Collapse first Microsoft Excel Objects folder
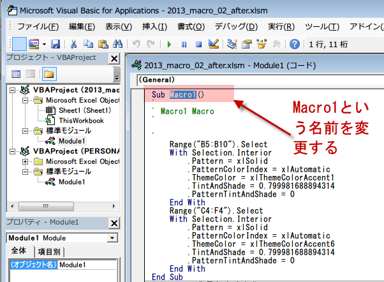The height and width of the screenshot is (282, 384). 25,100
